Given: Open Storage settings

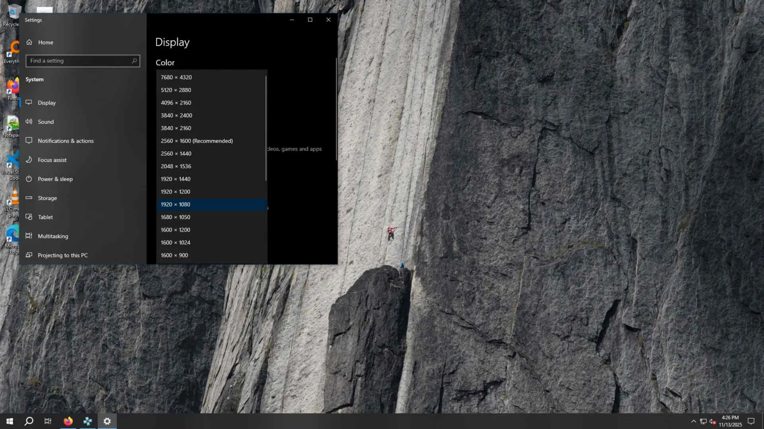Looking at the screenshot, I should pos(47,198).
